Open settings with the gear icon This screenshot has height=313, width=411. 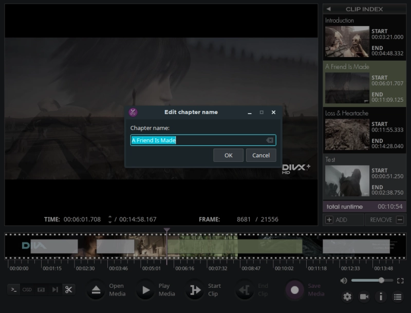[347, 297]
